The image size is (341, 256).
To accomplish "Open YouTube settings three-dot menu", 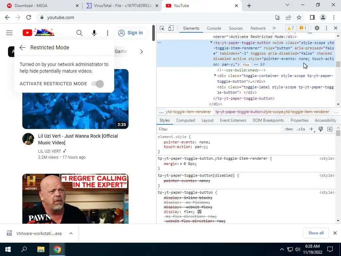I will coord(108,33).
